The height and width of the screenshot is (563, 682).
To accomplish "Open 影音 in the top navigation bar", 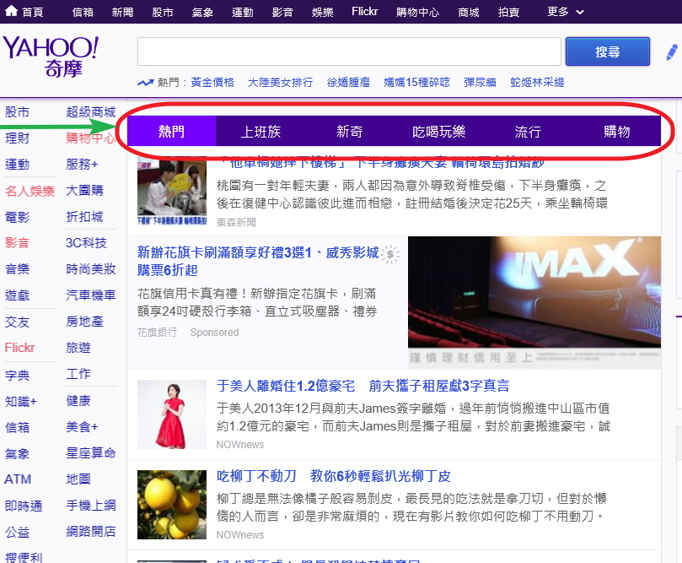I will coord(282,12).
